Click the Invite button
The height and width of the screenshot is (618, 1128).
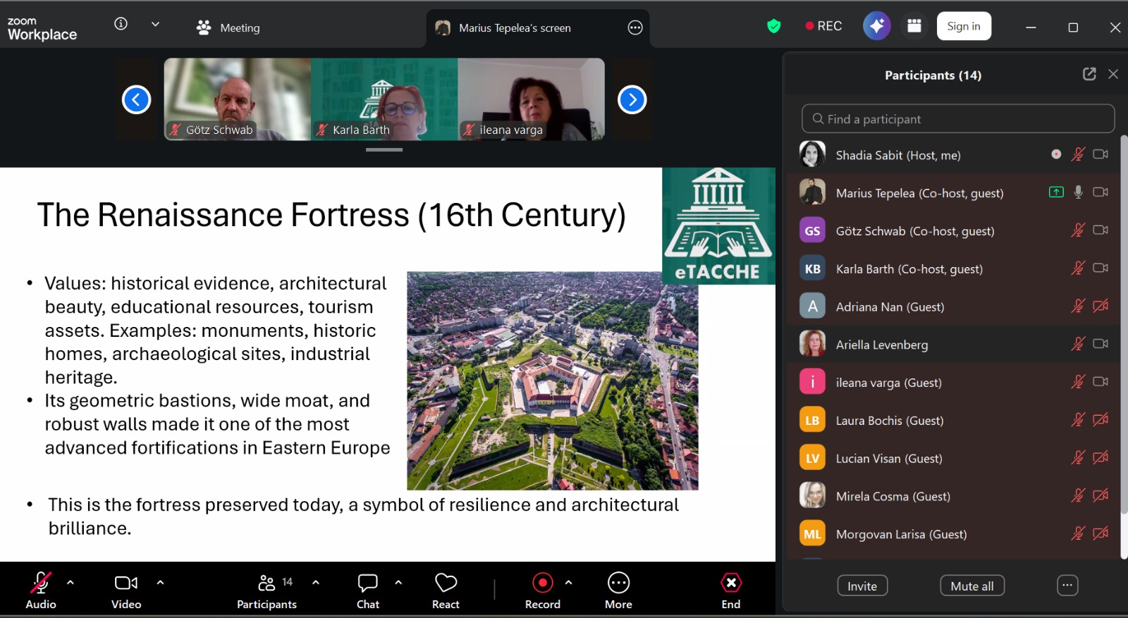862,586
